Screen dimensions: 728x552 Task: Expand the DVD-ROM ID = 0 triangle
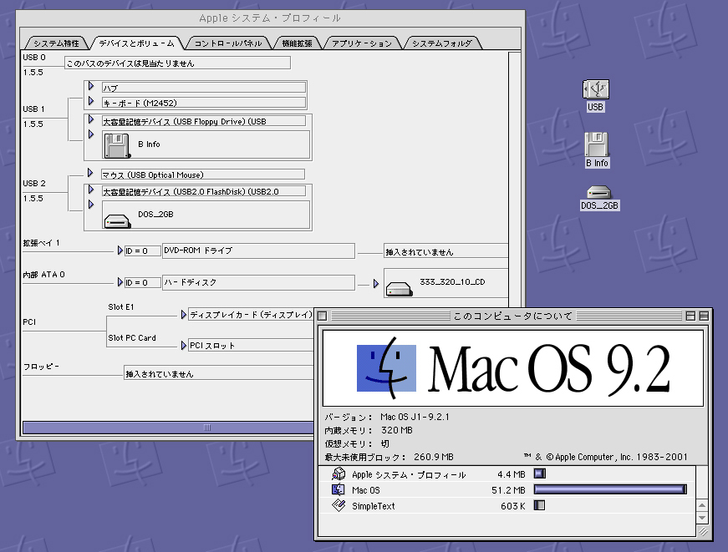click(120, 251)
